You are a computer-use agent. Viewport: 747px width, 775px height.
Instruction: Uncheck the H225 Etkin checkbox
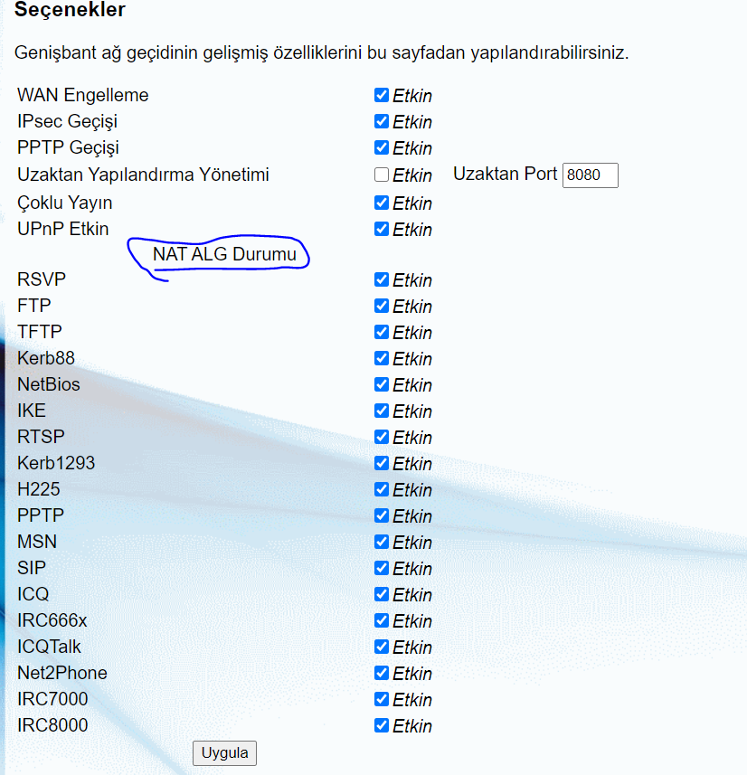click(381, 489)
